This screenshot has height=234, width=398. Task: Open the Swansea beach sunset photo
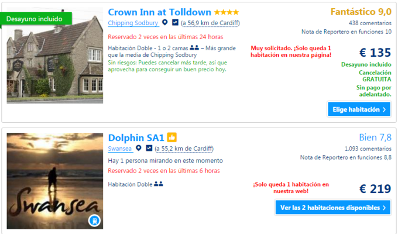click(54, 181)
